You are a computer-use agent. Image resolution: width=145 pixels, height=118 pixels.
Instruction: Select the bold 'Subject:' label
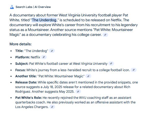22,64
